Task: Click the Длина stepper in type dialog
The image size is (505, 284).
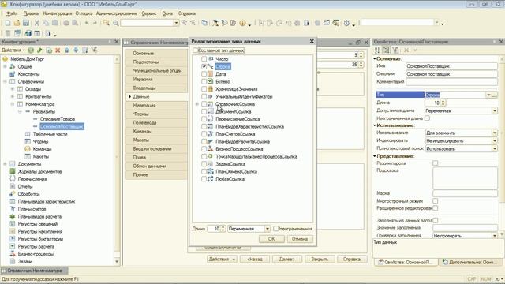Action: [223, 229]
